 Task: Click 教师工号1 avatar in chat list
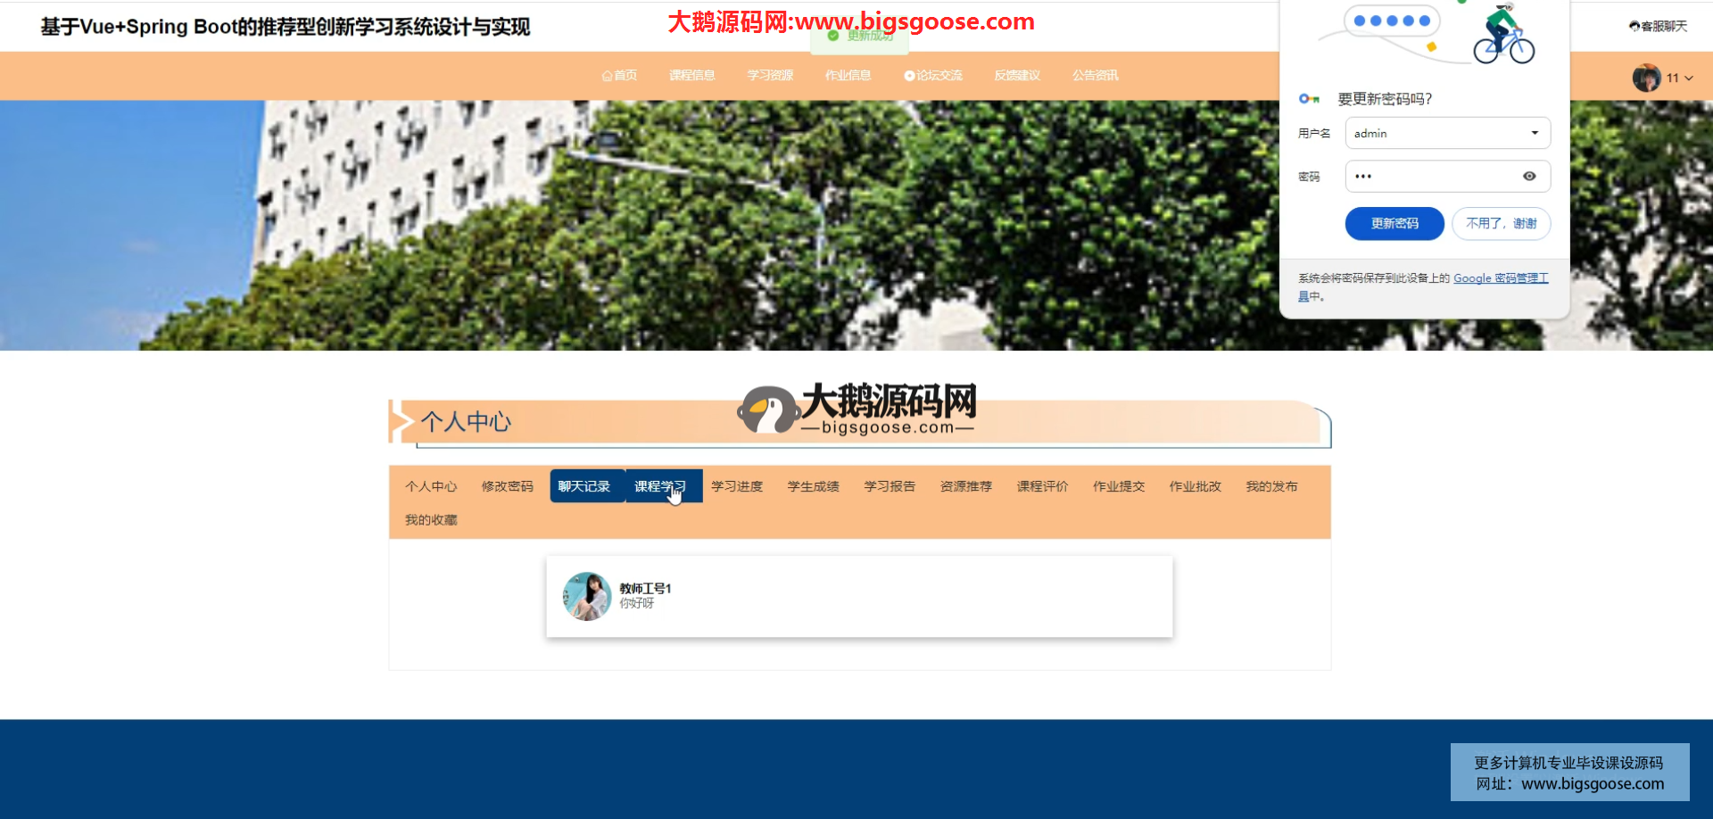pyautogui.click(x=586, y=596)
